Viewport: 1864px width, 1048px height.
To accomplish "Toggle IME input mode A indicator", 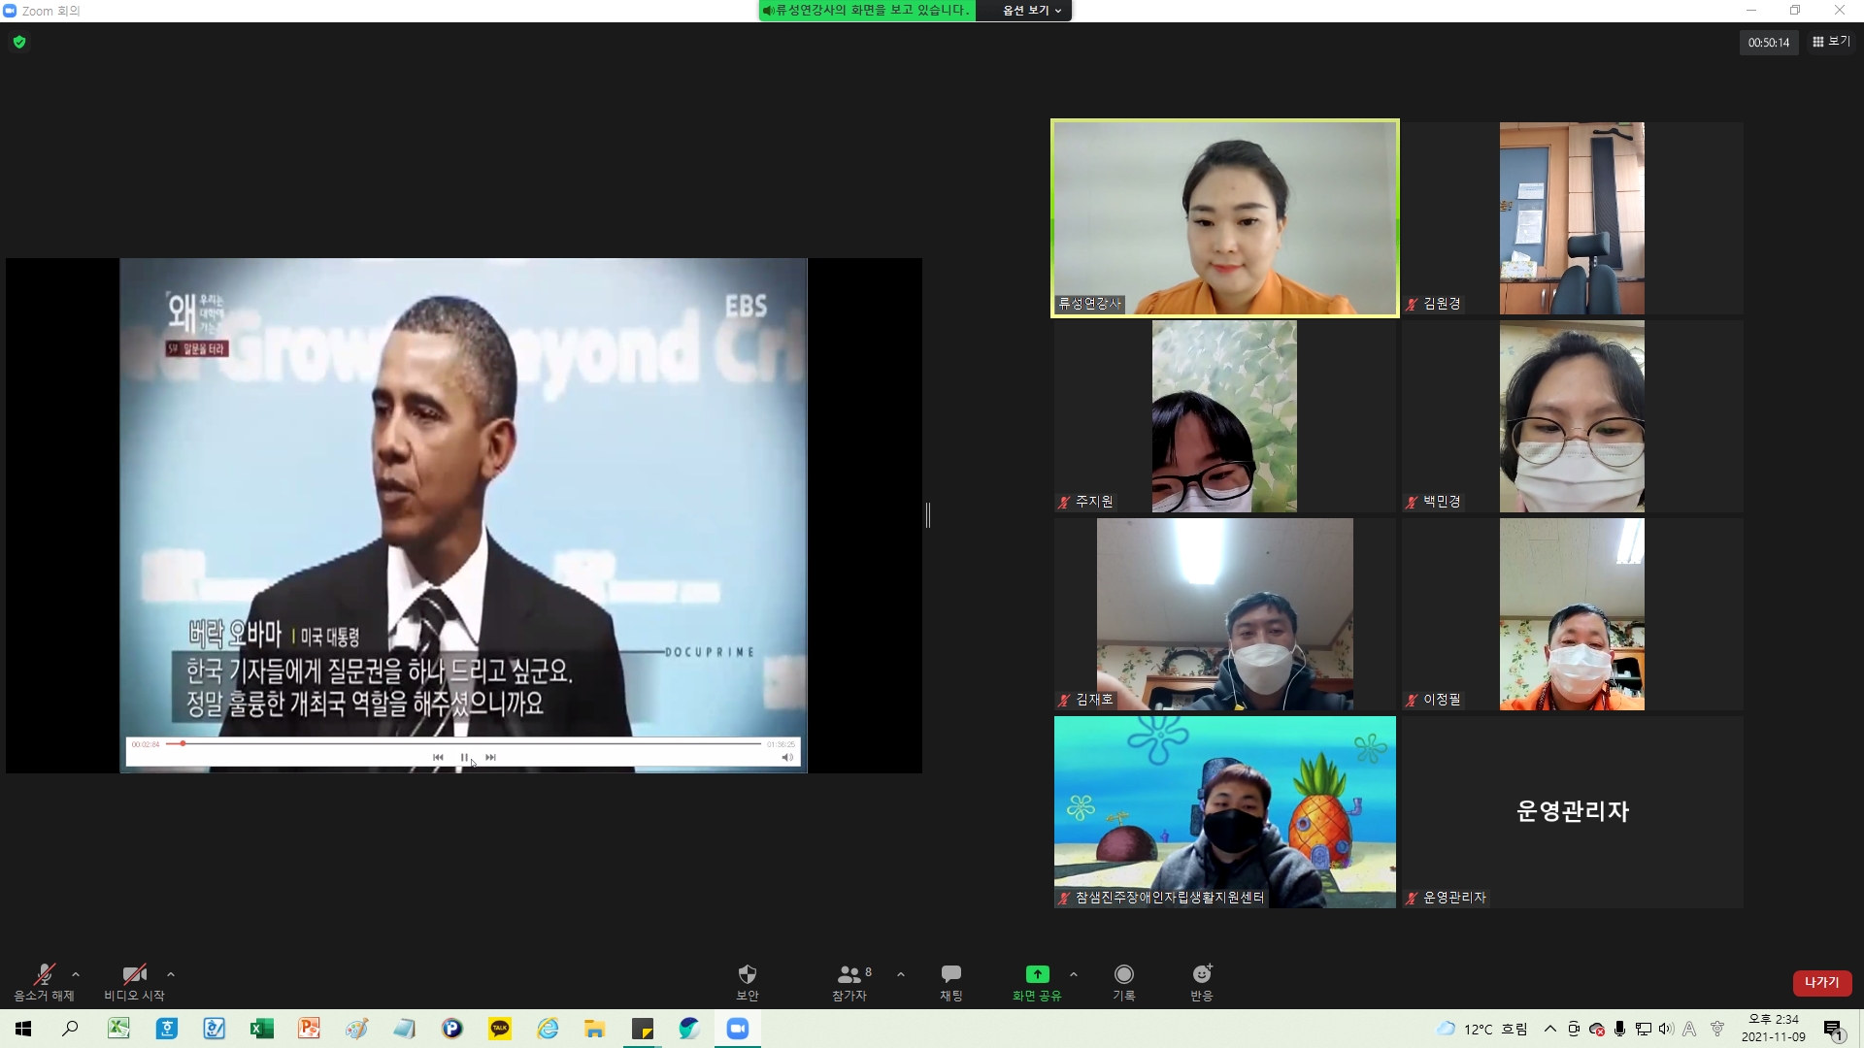I will pos(1689,1029).
